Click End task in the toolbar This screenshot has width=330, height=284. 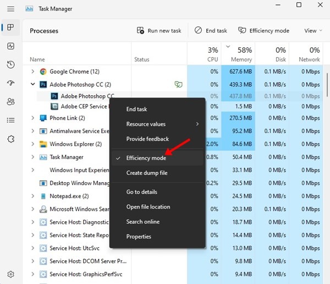coord(211,31)
